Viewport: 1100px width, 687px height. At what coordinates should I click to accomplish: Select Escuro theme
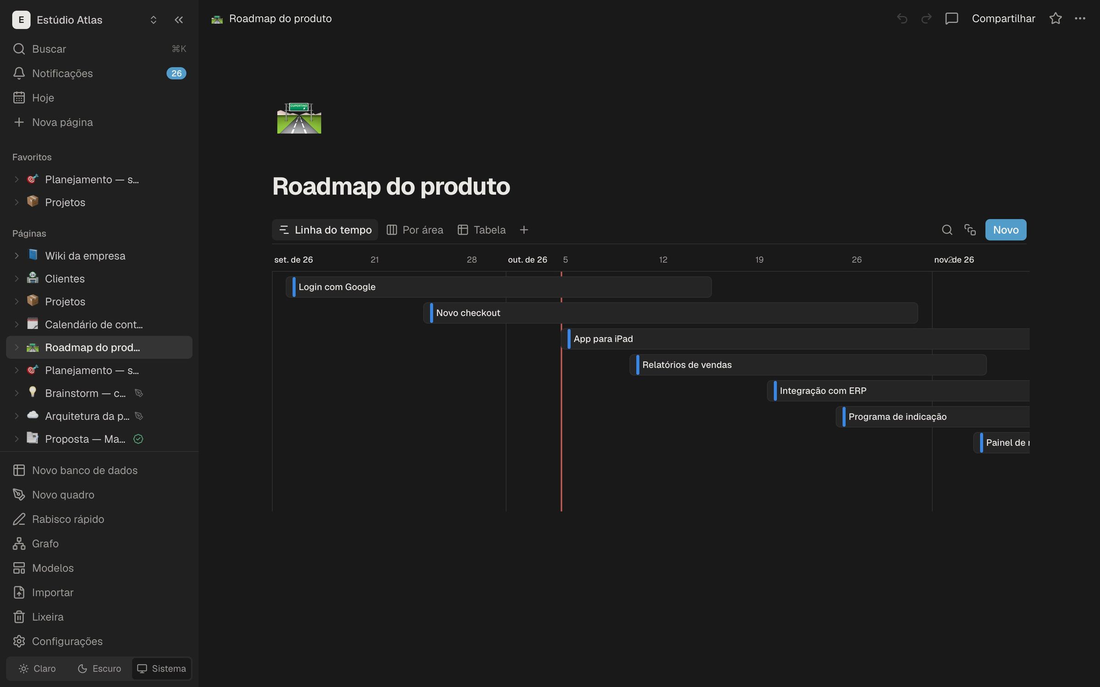(x=99, y=669)
